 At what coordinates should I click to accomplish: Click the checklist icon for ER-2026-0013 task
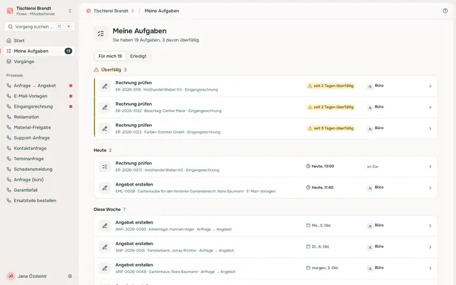(104, 167)
